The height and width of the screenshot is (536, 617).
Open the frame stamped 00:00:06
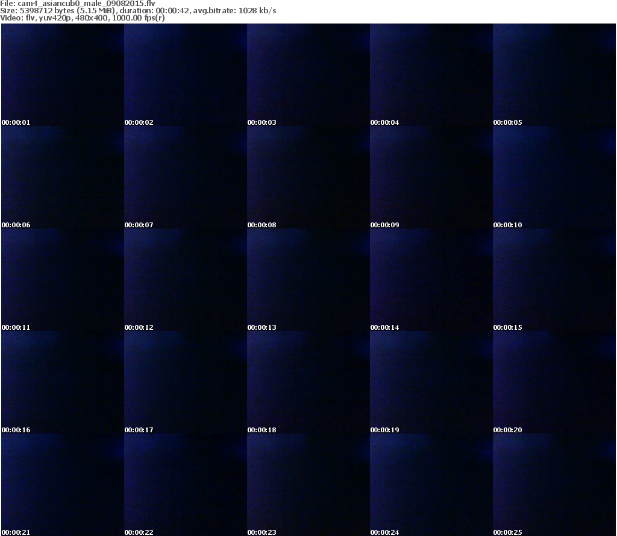coord(63,177)
